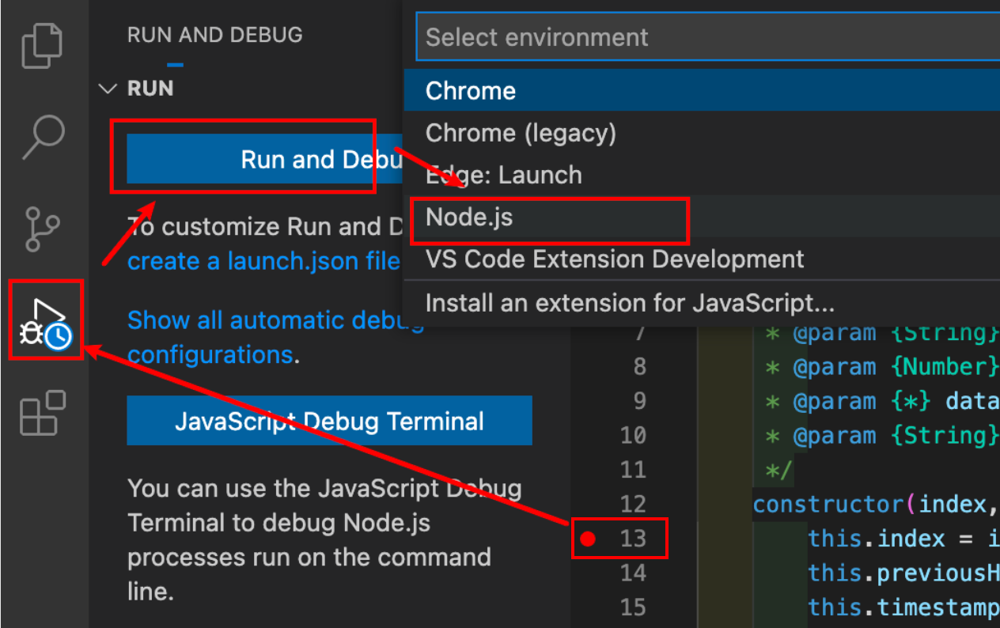Viewport: 1000px width, 628px height.
Task: Click line number 7 in gutter
Action: 639,333
